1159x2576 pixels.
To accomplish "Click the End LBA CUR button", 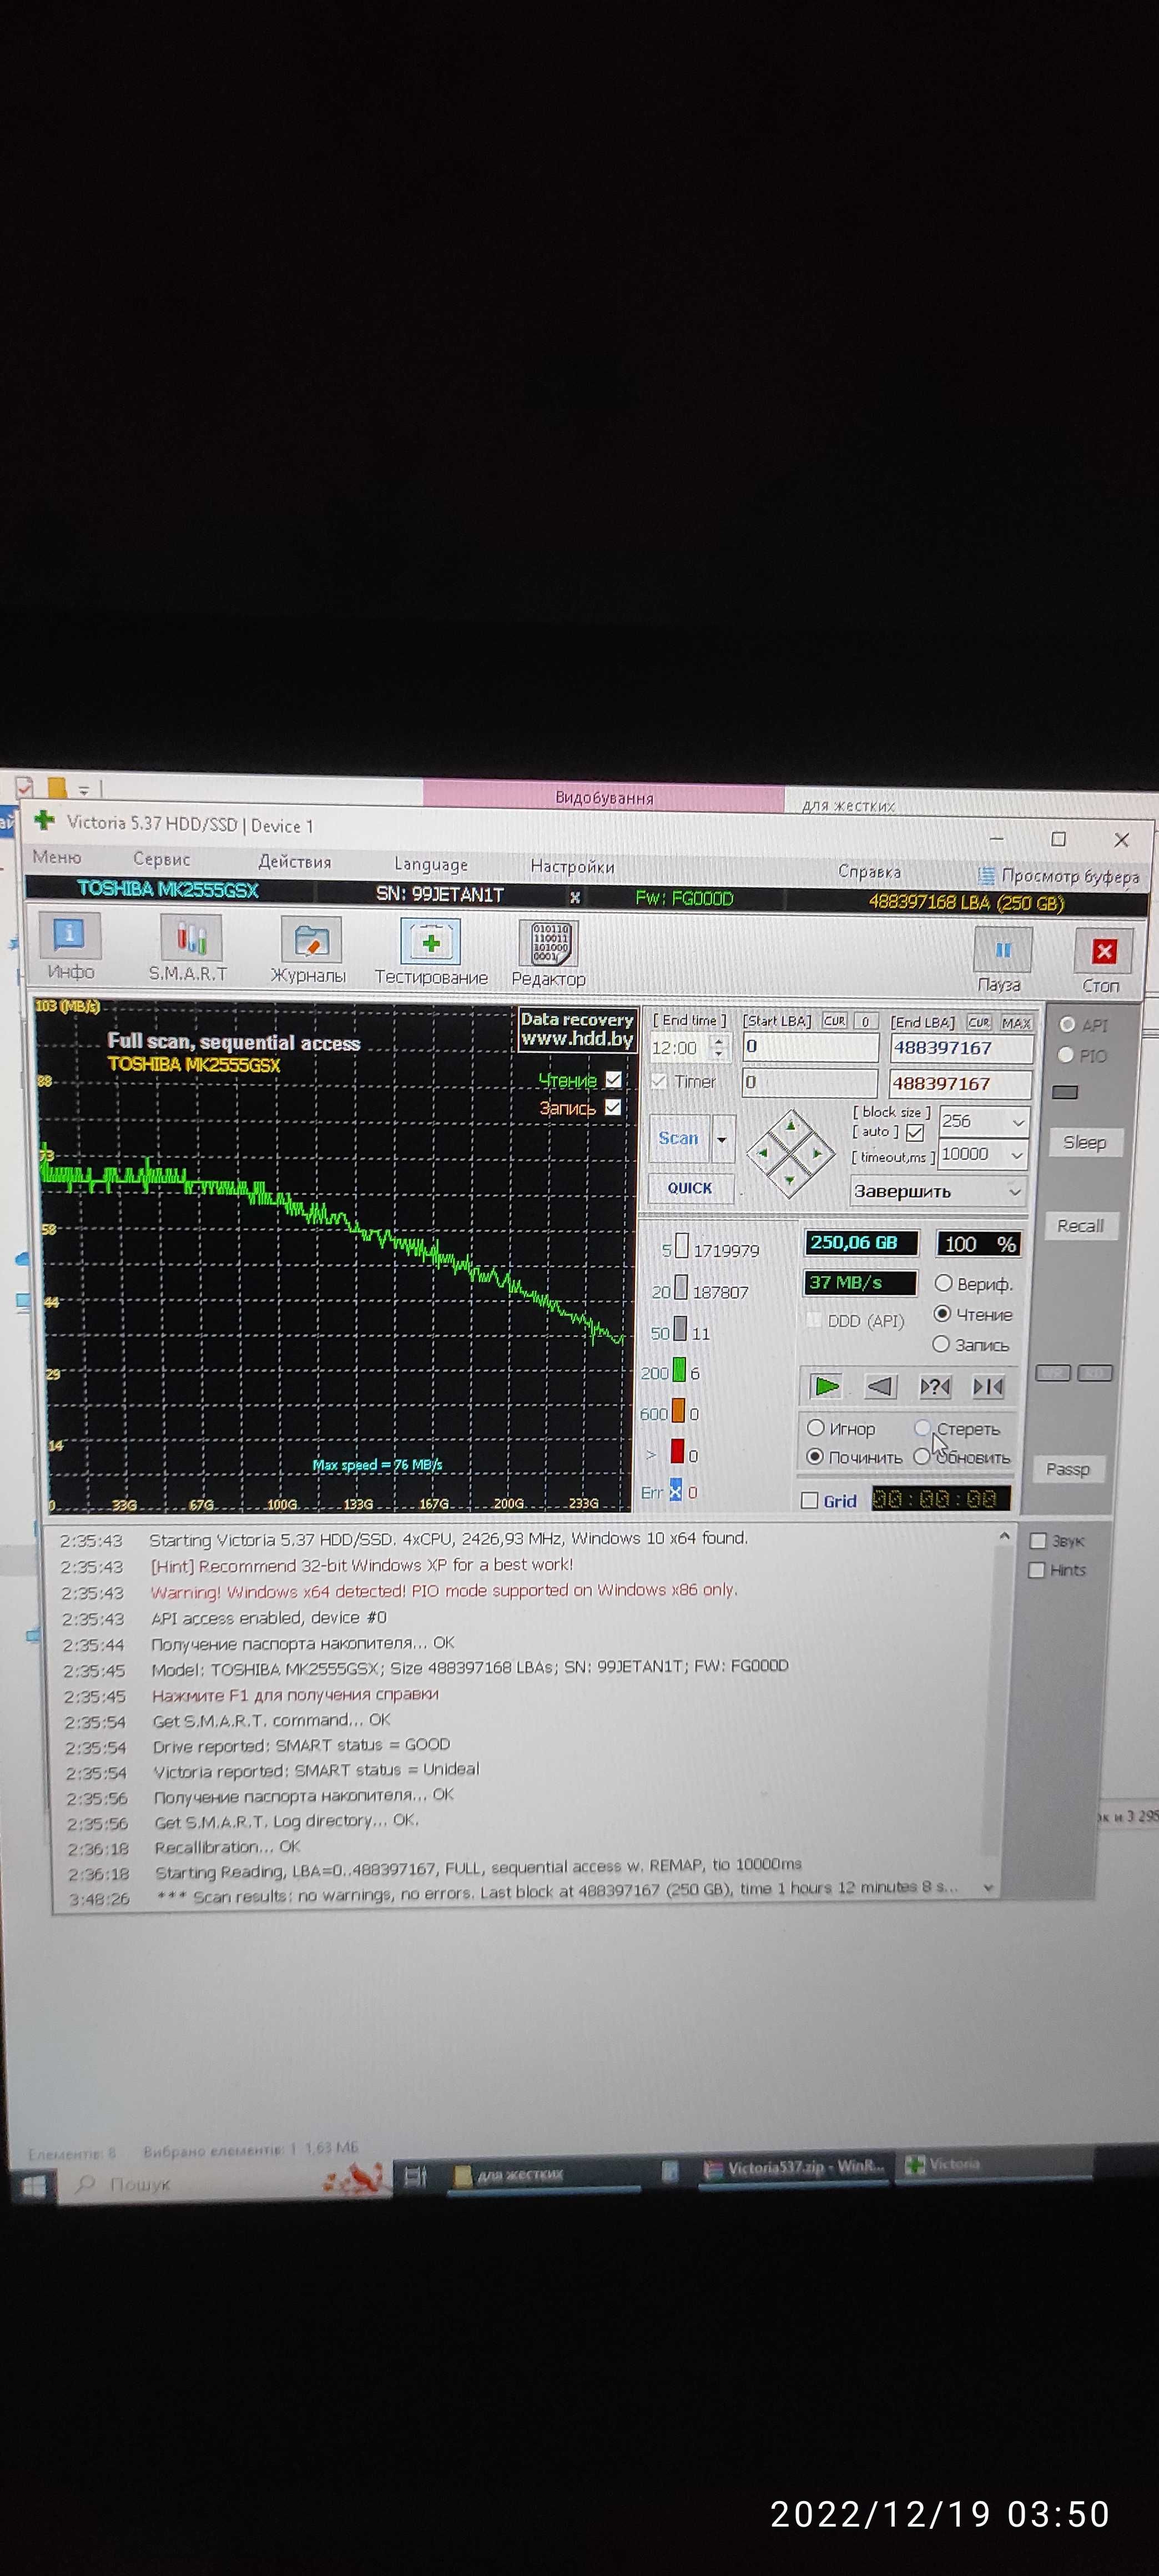I will click(x=979, y=1023).
